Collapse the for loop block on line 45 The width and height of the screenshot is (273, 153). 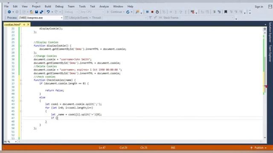[x=21, y=111]
